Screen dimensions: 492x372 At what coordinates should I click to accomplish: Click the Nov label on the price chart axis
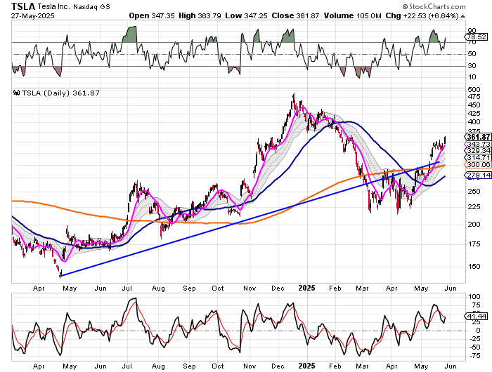(x=249, y=288)
